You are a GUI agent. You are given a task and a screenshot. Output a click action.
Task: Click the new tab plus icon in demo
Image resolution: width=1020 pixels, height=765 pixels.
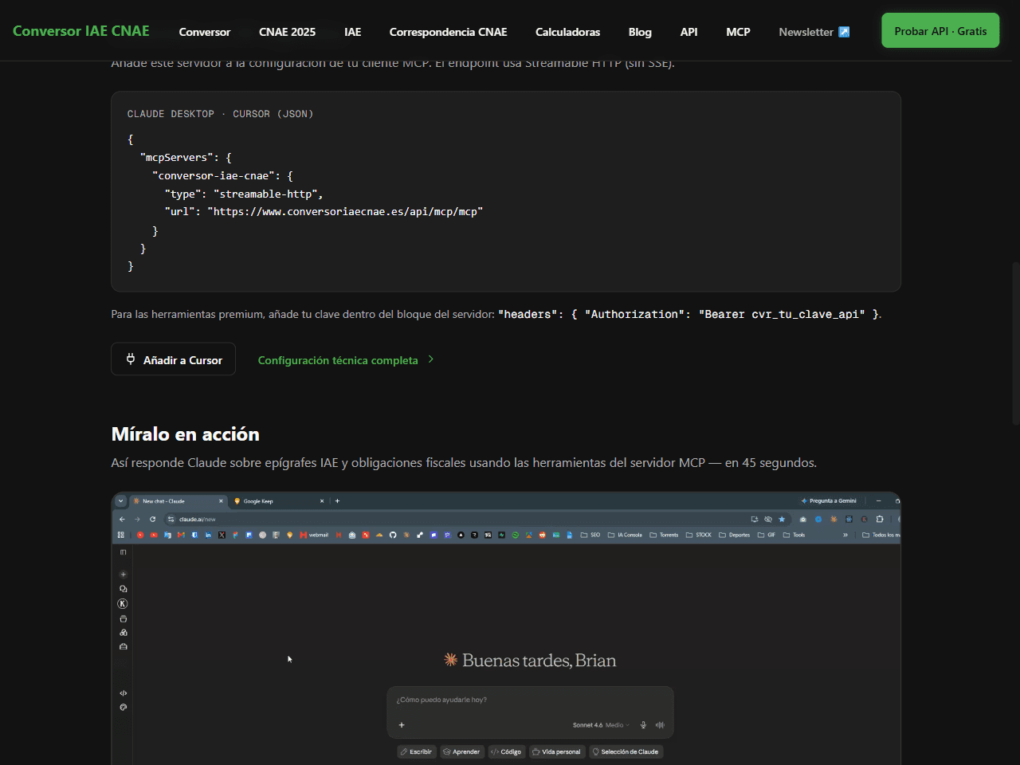pyautogui.click(x=337, y=501)
